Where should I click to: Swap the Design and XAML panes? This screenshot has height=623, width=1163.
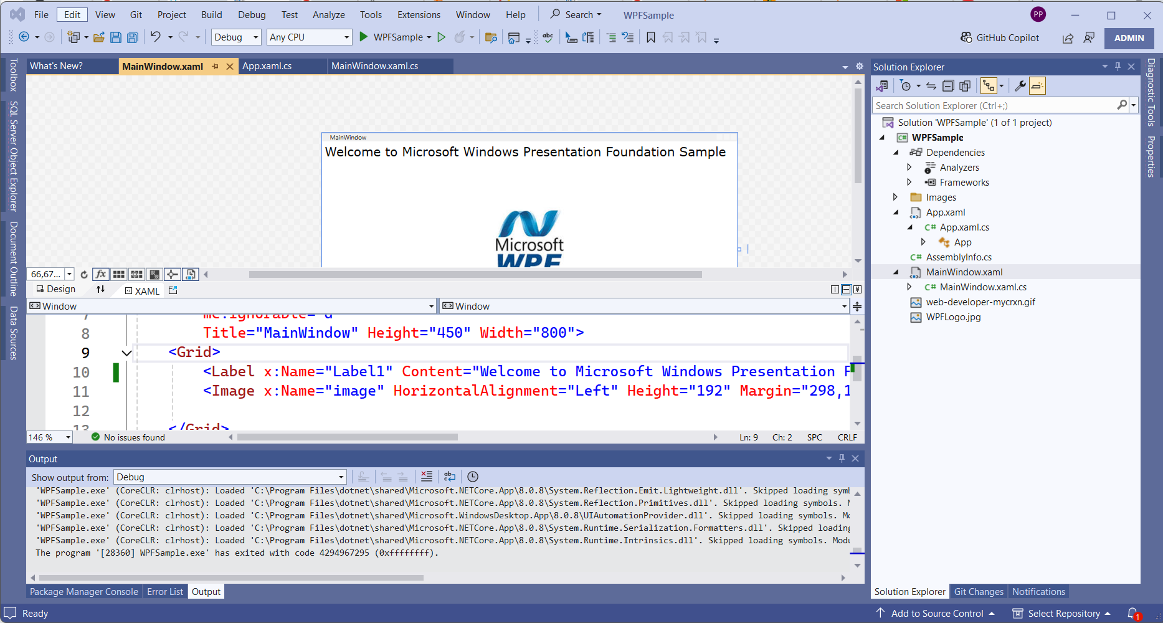click(x=100, y=290)
